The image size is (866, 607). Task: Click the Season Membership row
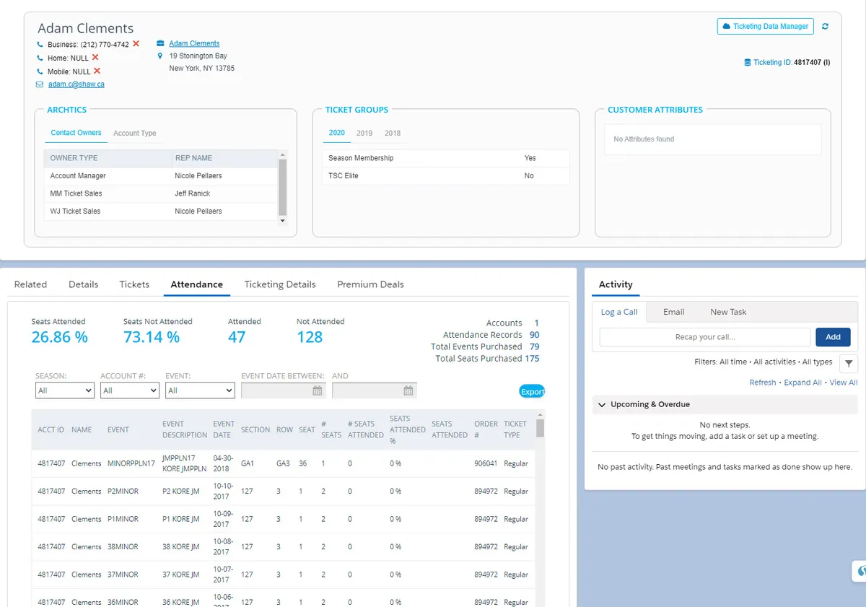point(446,158)
